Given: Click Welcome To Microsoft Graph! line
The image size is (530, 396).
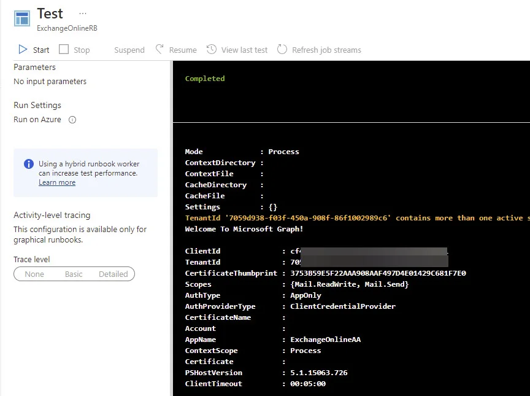Looking at the screenshot, I should (x=244, y=229).
